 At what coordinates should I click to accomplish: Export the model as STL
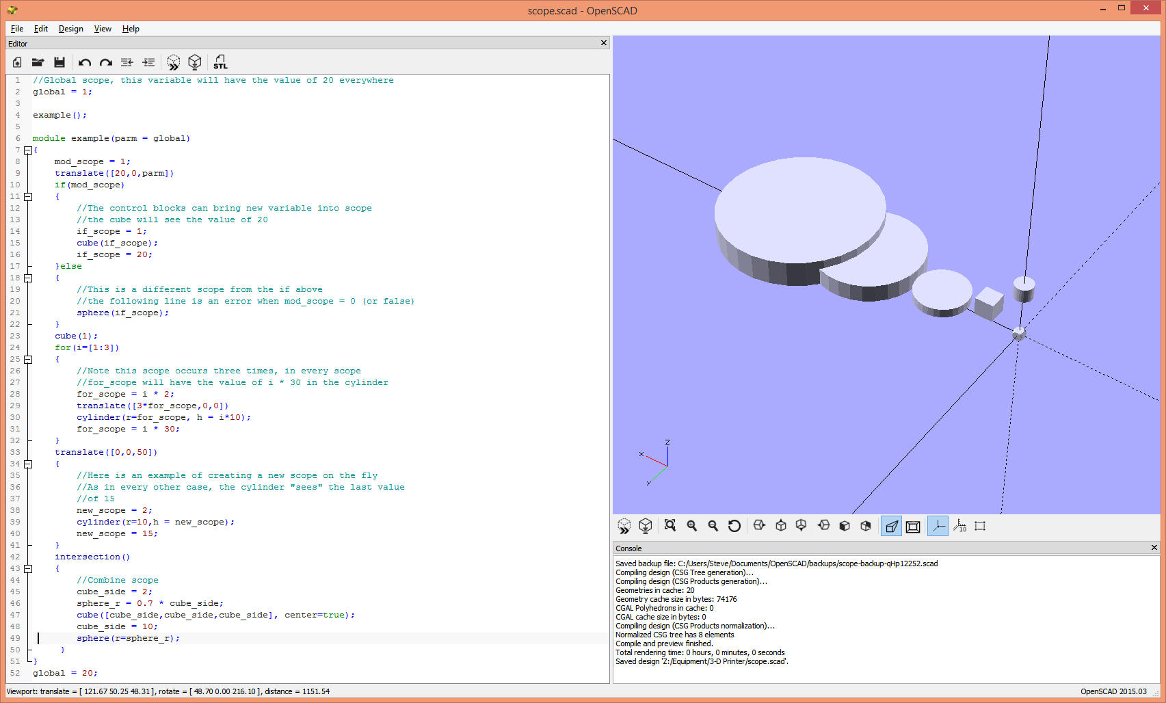(x=220, y=62)
